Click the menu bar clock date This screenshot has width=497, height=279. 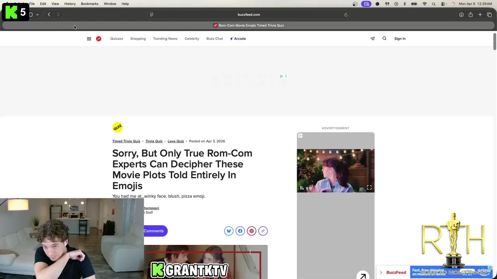click(475, 4)
